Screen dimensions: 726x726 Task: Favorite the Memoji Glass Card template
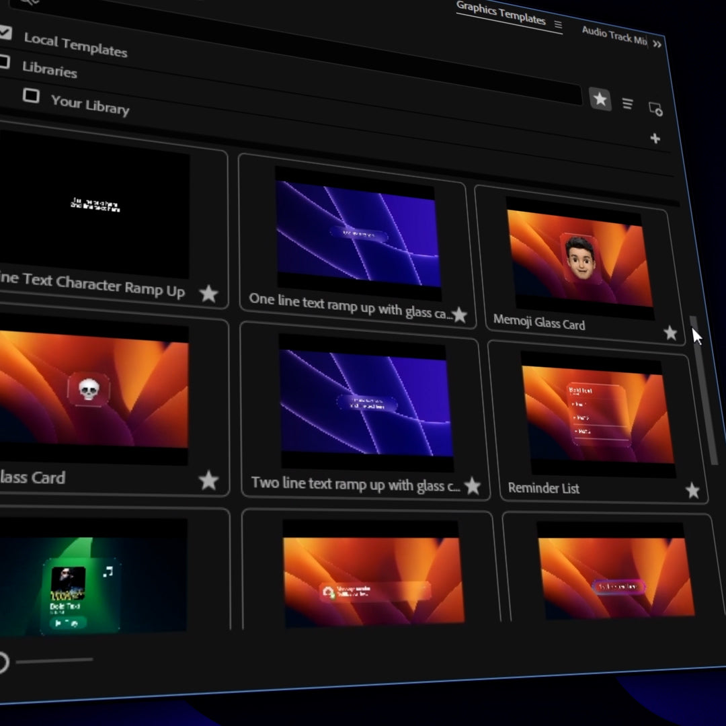[670, 333]
